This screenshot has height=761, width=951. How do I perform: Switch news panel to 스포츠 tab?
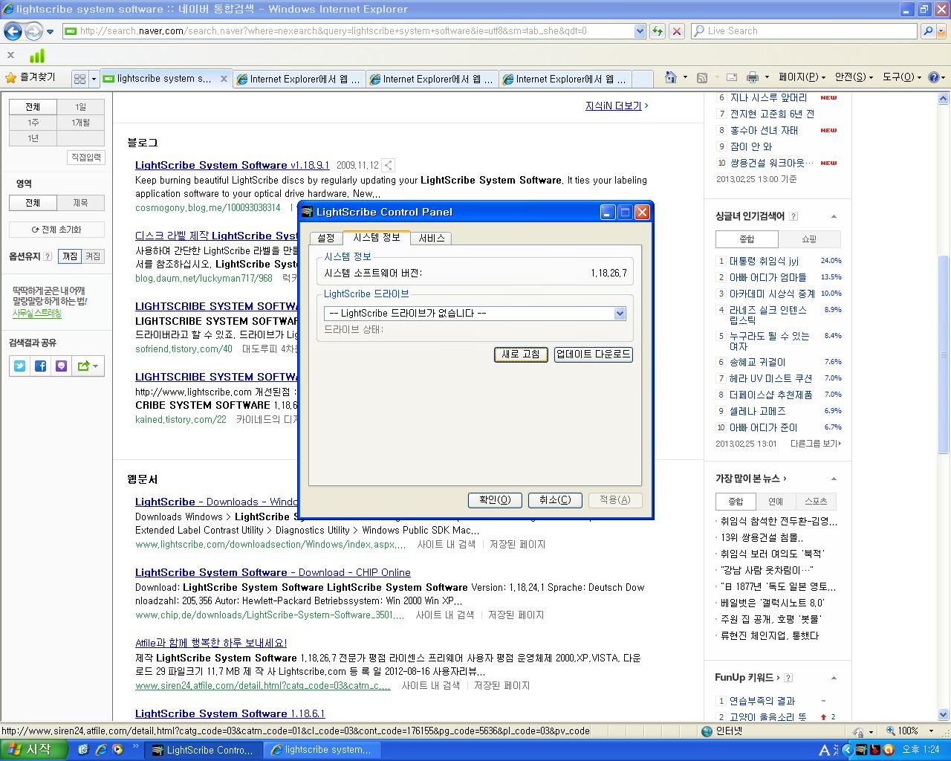point(816,502)
